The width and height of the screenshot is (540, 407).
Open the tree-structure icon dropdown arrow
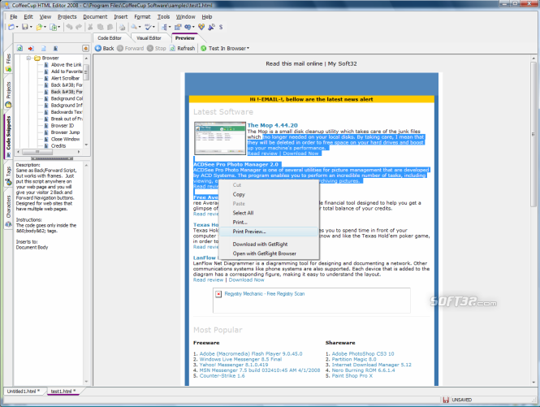point(170,27)
